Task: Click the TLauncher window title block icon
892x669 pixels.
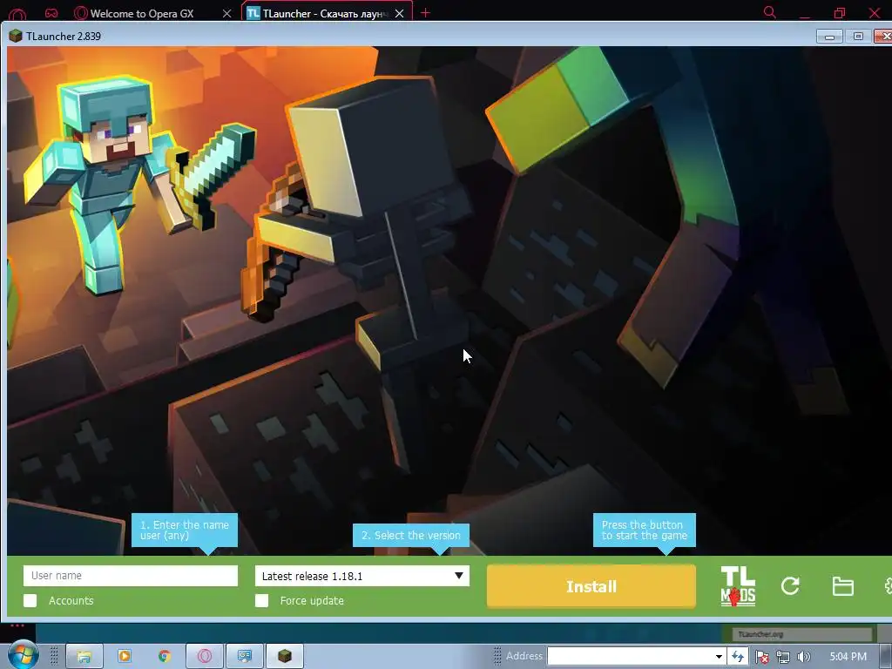Action: 16,36
